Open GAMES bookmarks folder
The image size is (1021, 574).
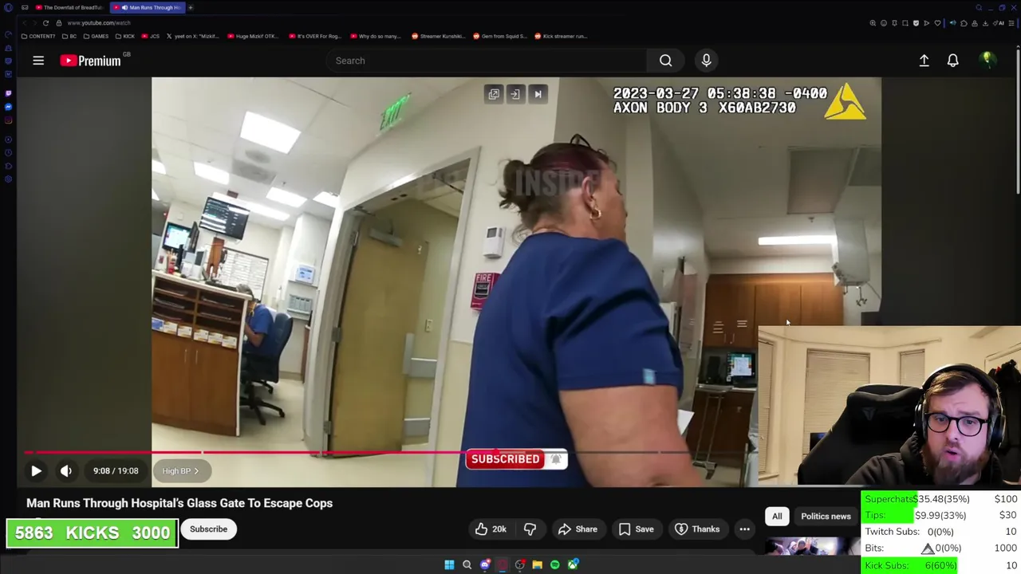(96, 36)
